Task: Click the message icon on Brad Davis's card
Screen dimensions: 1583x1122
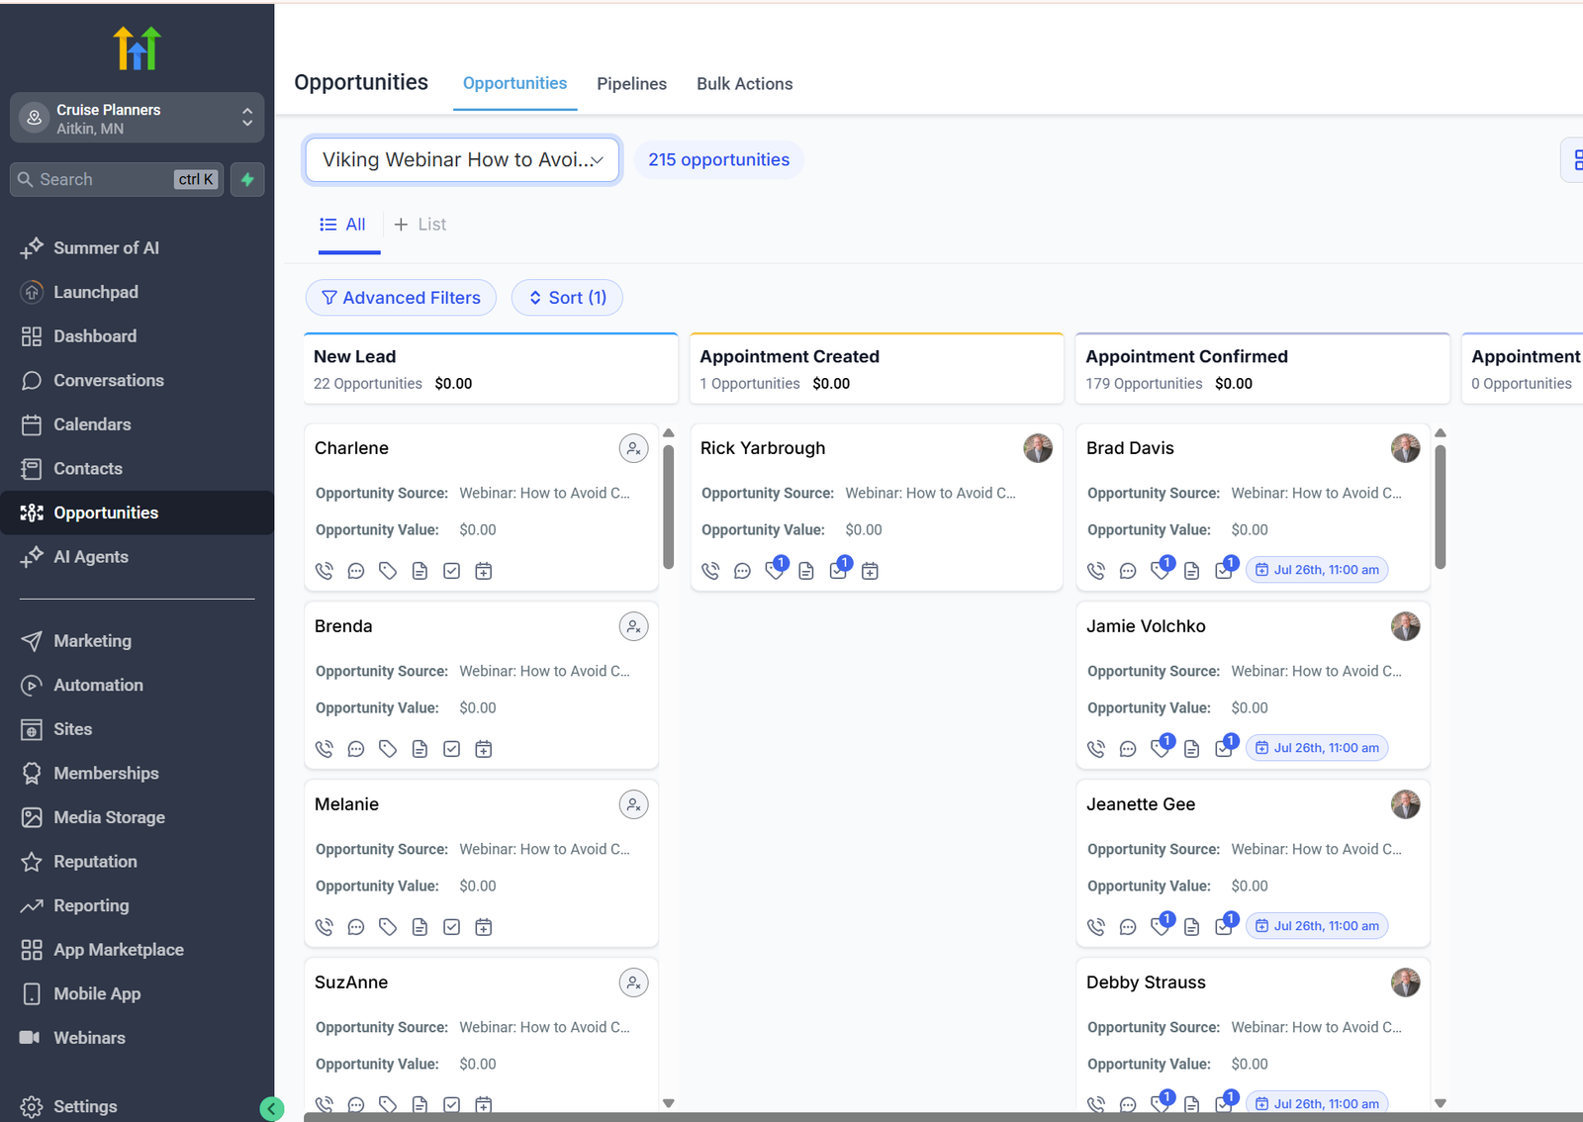Action: tap(1128, 571)
